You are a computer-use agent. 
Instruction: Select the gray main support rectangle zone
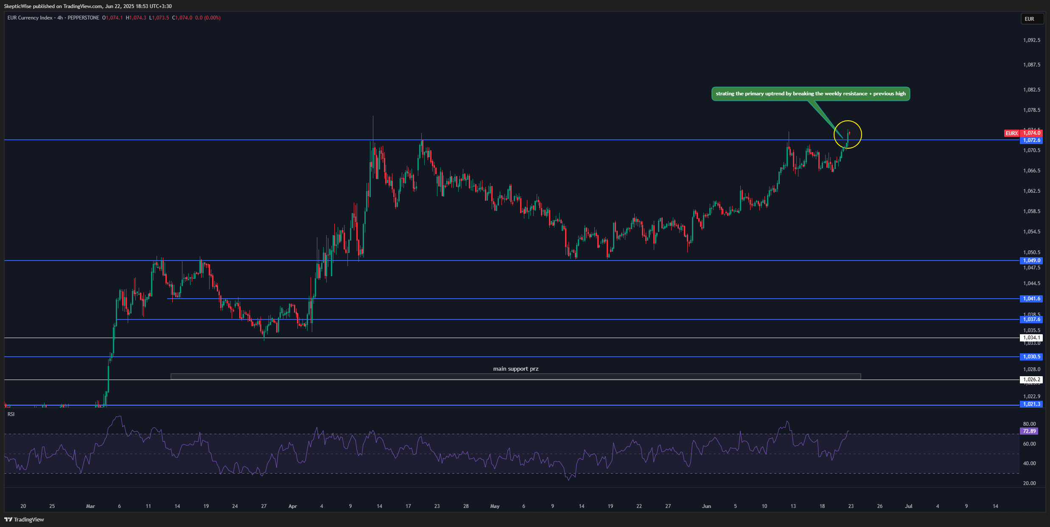click(x=515, y=376)
